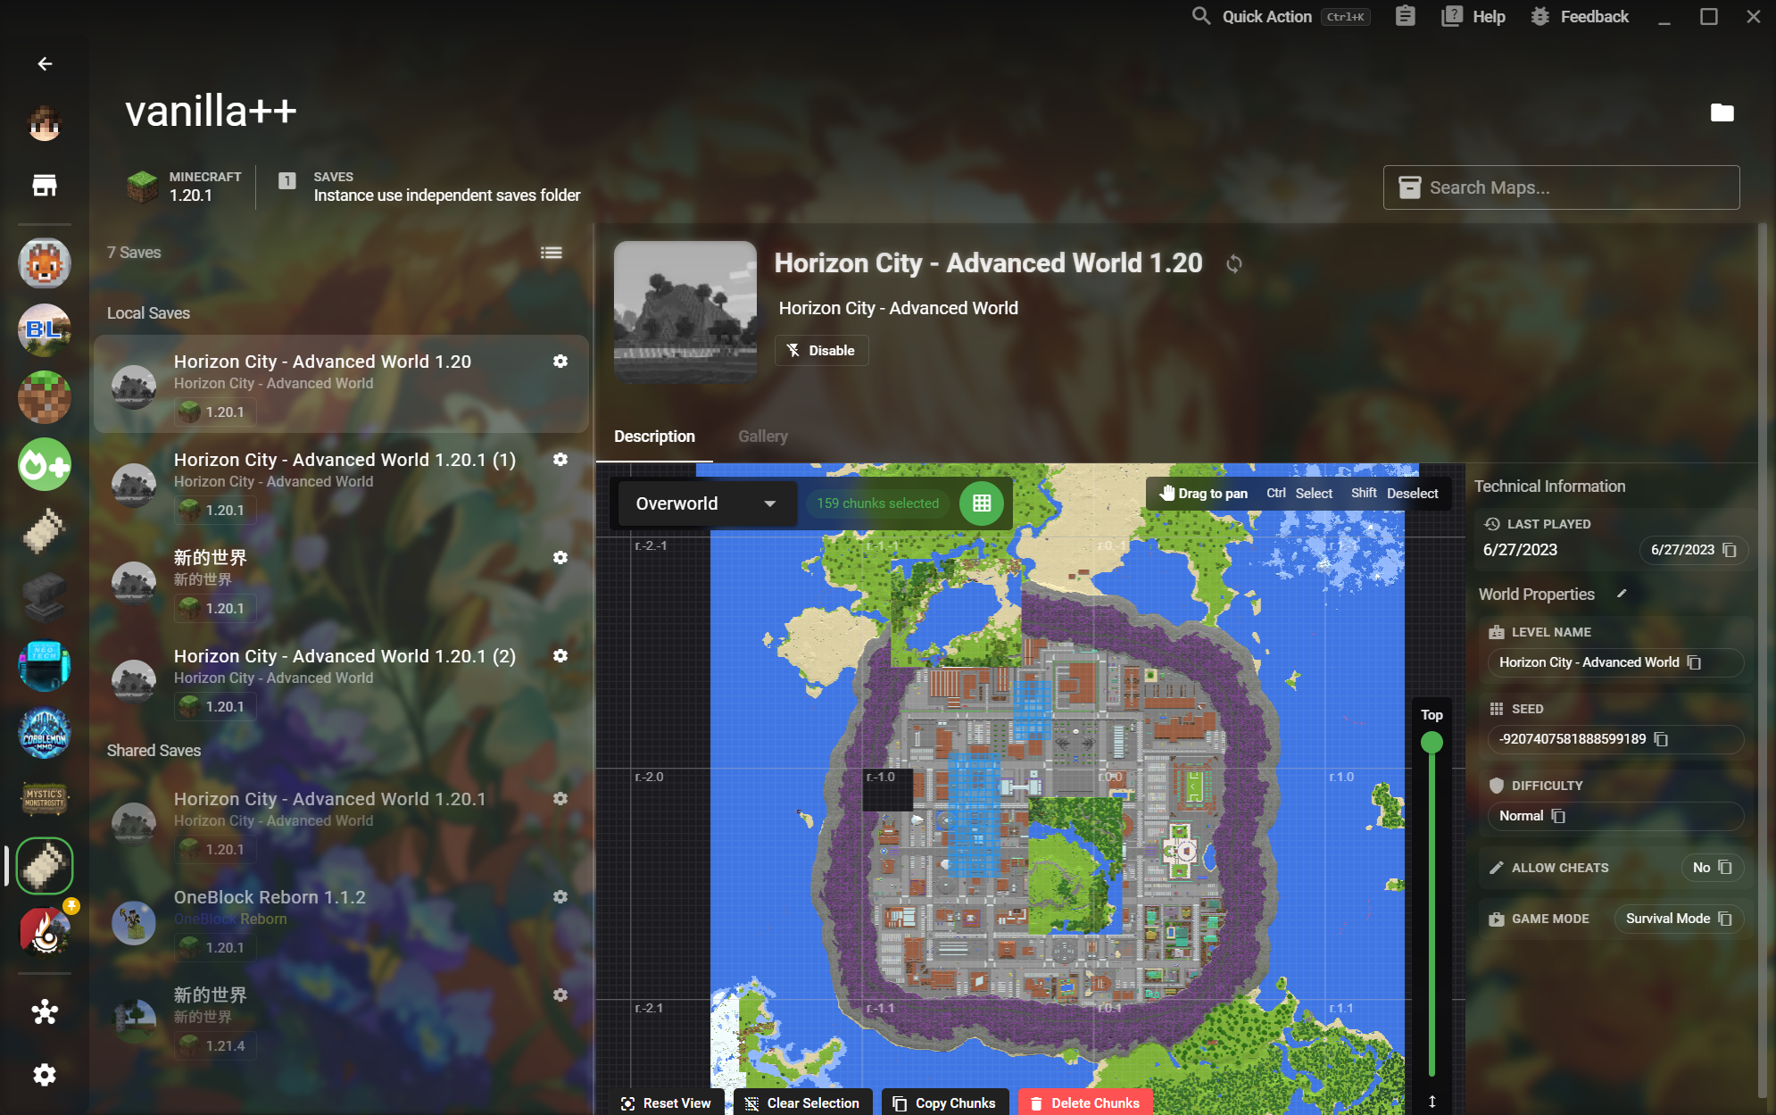Open settings gear for OneBlock Reborn 1.1.2

click(x=560, y=897)
